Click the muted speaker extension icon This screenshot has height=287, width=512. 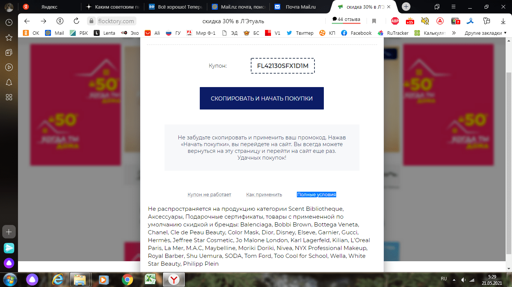[x=425, y=21]
